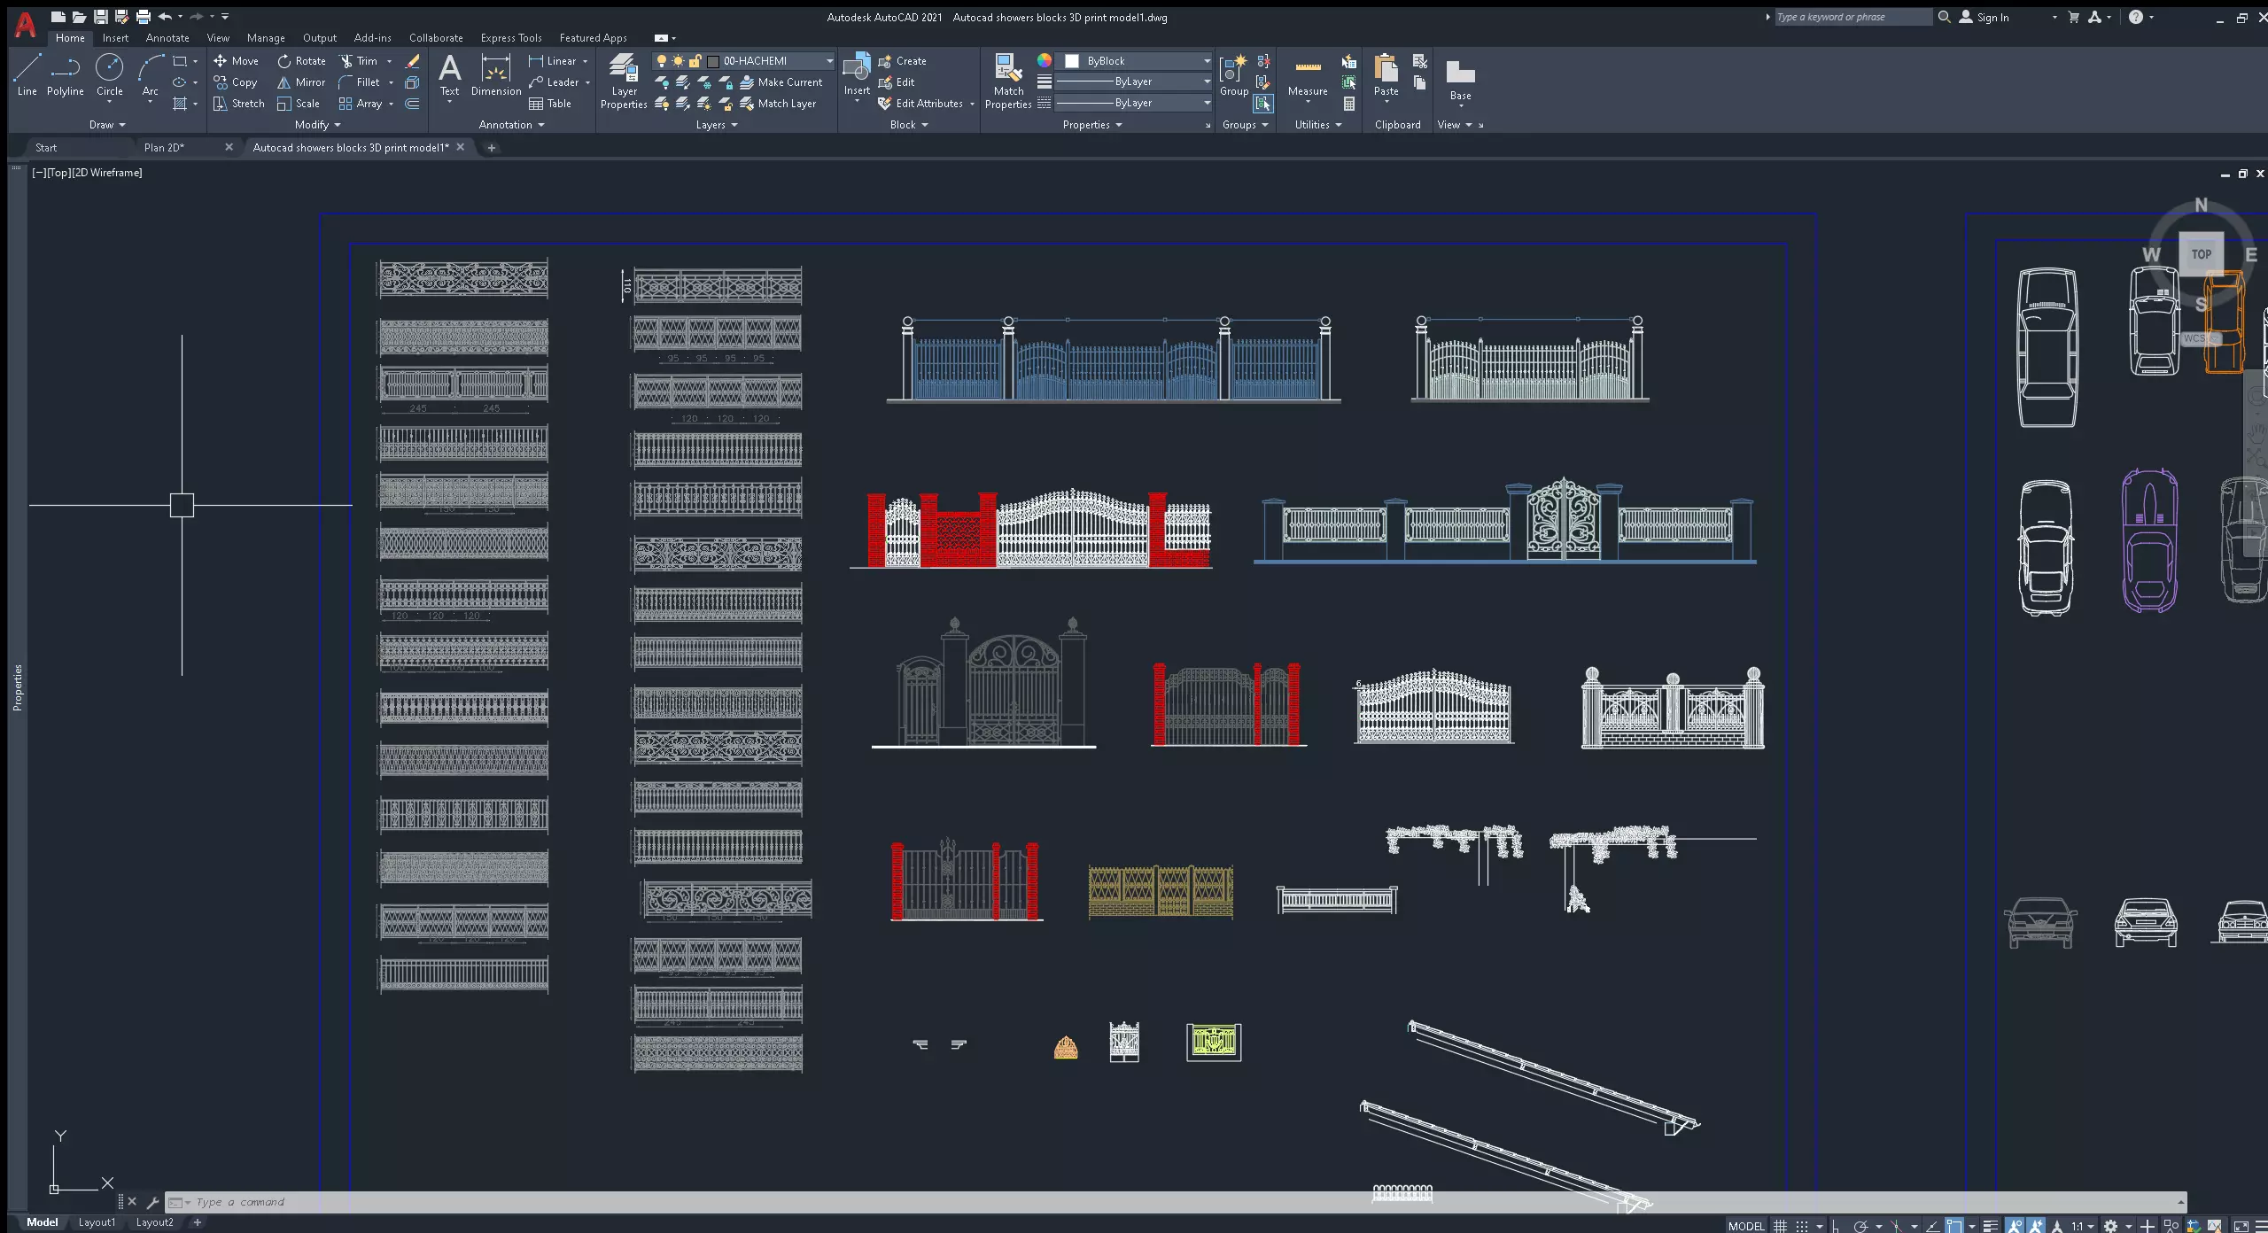Click the keyword search box
The width and height of the screenshot is (2268, 1233).
[1852, 17]
